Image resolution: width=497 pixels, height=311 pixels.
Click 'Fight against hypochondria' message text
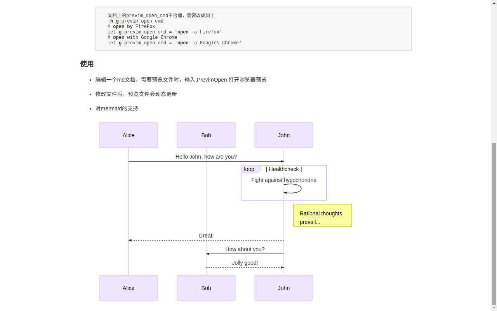284,180
